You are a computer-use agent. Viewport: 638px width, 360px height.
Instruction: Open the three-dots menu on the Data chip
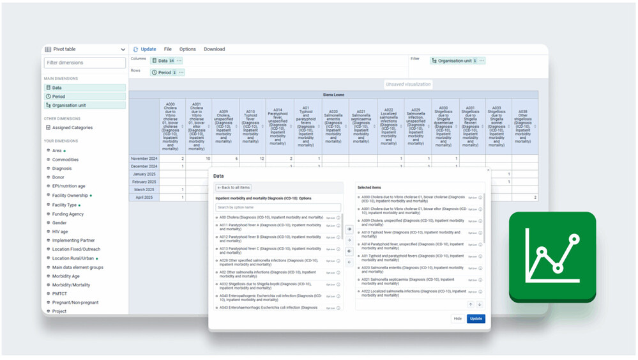pos(179,61)
